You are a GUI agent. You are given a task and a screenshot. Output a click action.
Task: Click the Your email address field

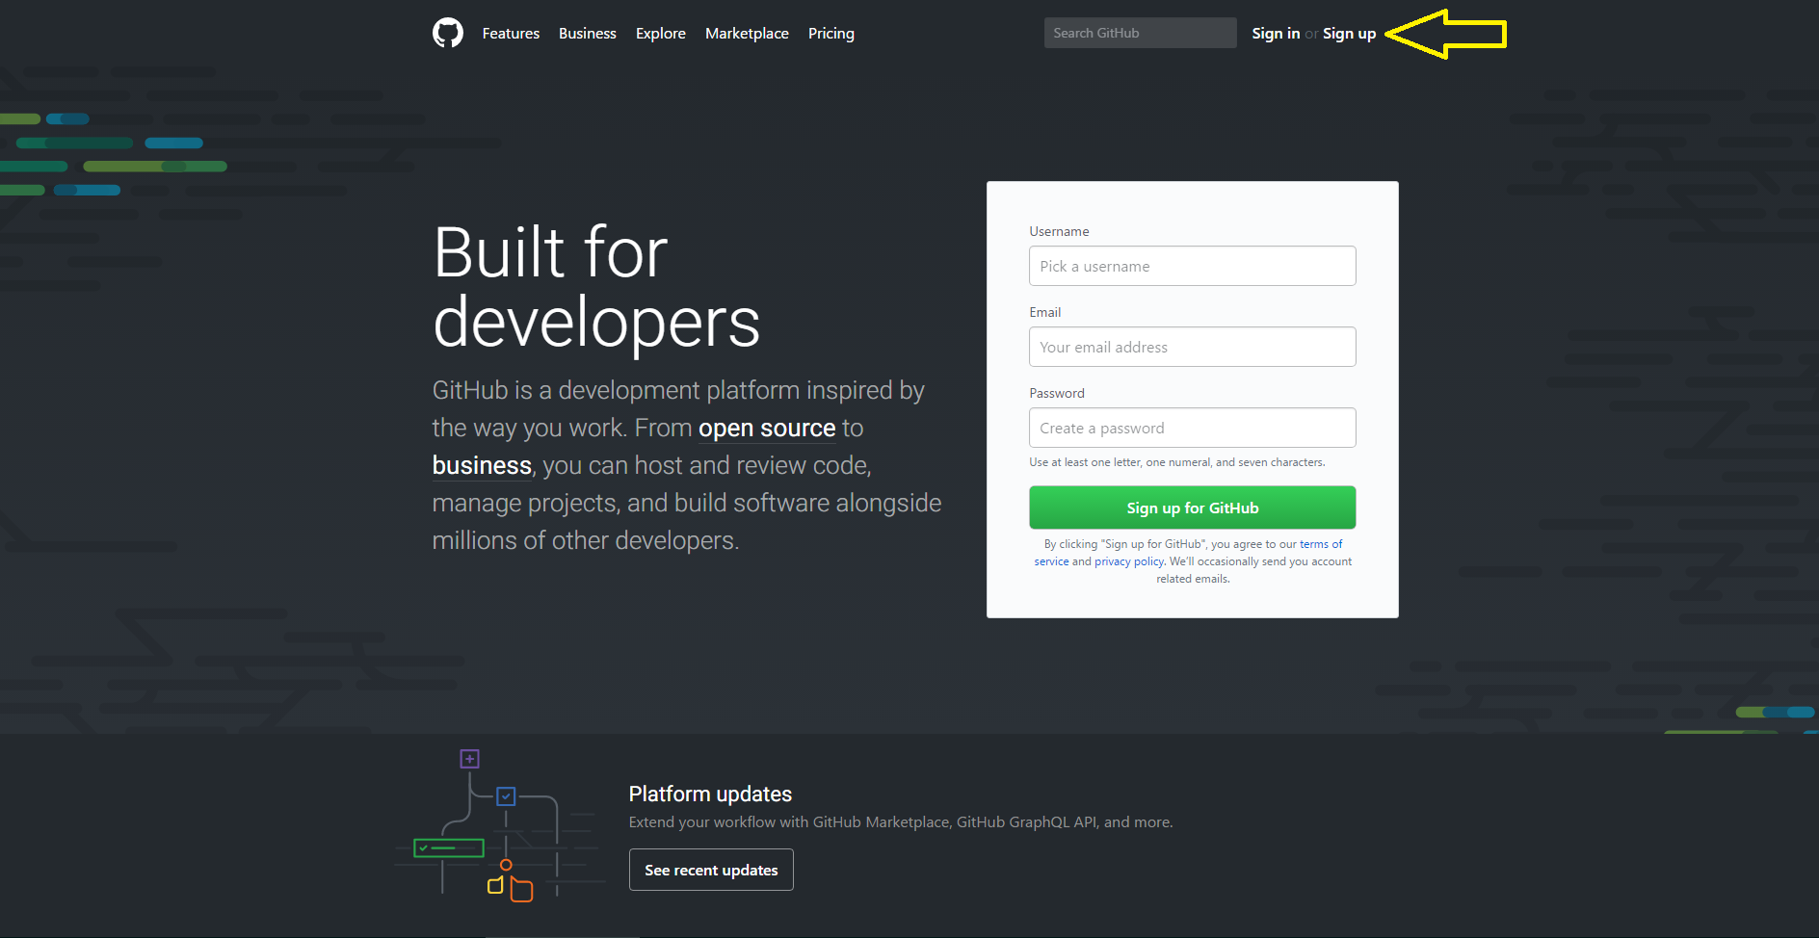click(x=1193, y=347)
